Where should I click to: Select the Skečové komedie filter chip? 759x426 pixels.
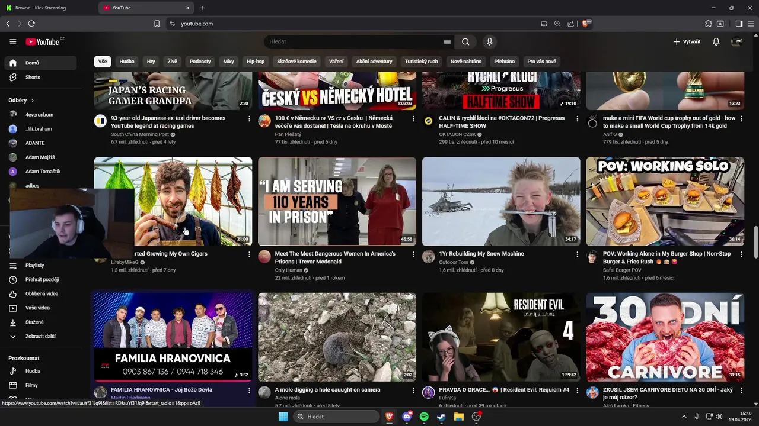(x=296, y=62)
